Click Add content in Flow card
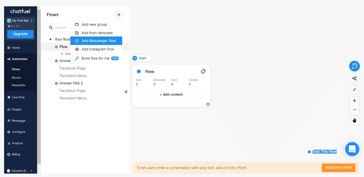Image resolution: width=364 pixels, height=177 pixels. click(x=171, y=95)
